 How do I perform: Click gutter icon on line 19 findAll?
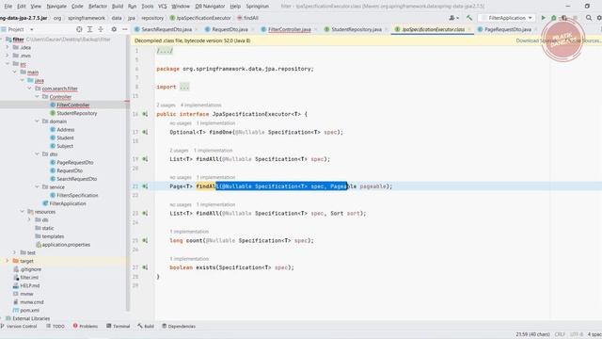(x=145, y=159)
